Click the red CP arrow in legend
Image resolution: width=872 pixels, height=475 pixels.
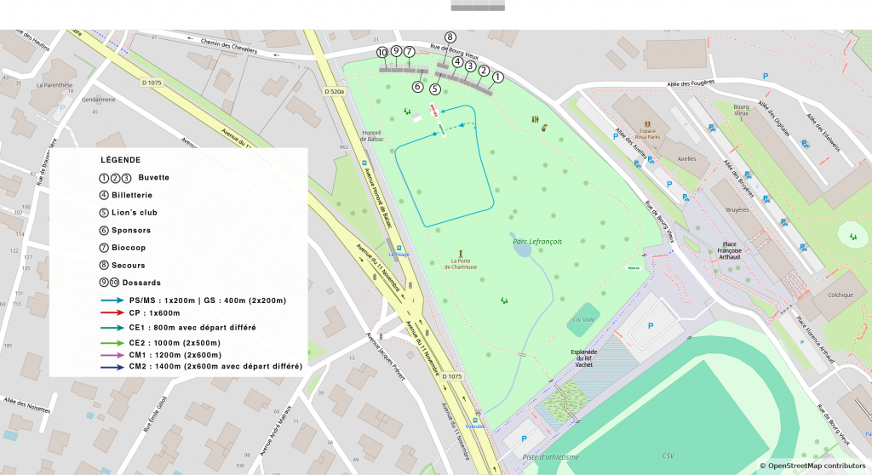(x=112, y=313)
